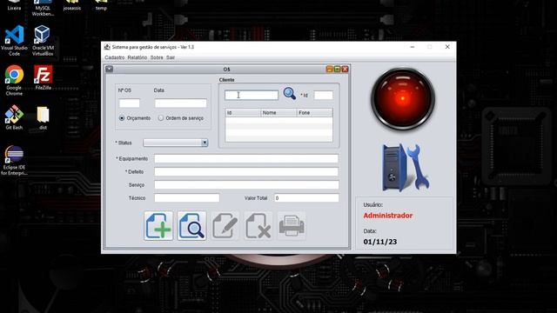Open the dist folder on desktop
Image resolution: width=557 pixels, height=313 pixels.
coord(43,117)
